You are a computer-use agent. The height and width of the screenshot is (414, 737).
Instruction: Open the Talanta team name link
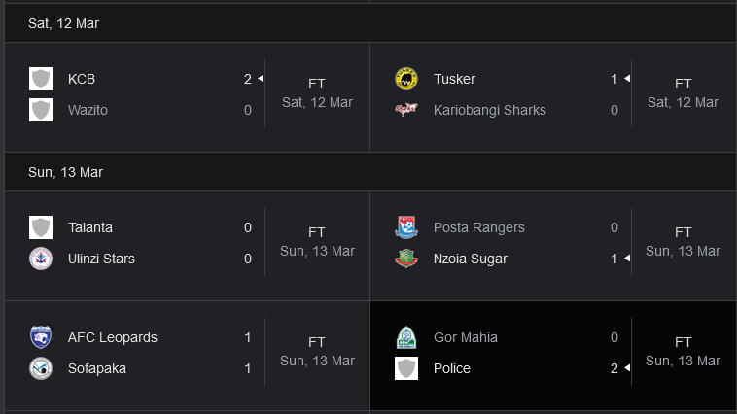(x=90, y=228)
